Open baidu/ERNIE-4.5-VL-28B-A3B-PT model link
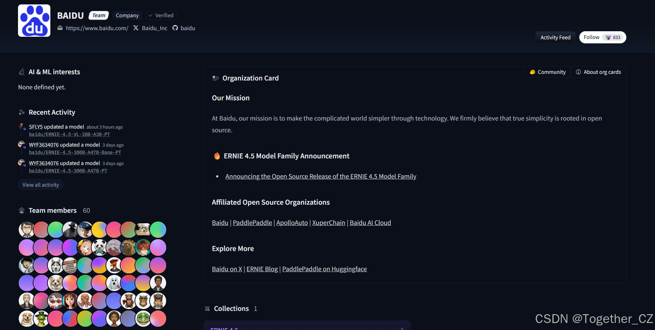Image resolution: width=655 pixels, height=330 pixels. (x=69, y=134)
